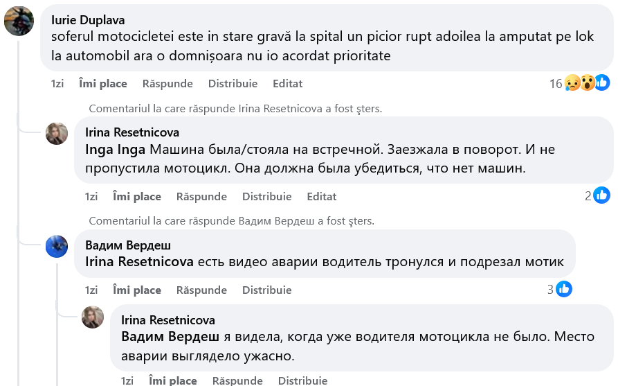Click the blue like icon with count 2
The width and height of the screenshot is (618, 386).
click(601, 196)
